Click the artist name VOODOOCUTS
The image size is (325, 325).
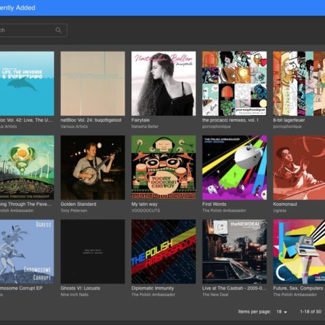pyautogui.click(x=146, y=211)
